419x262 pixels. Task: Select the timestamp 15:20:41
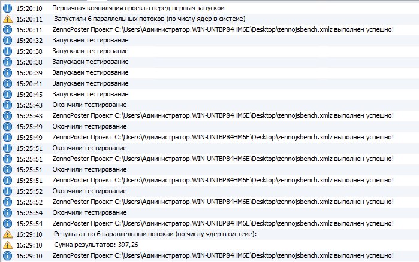tap(29, 84)
